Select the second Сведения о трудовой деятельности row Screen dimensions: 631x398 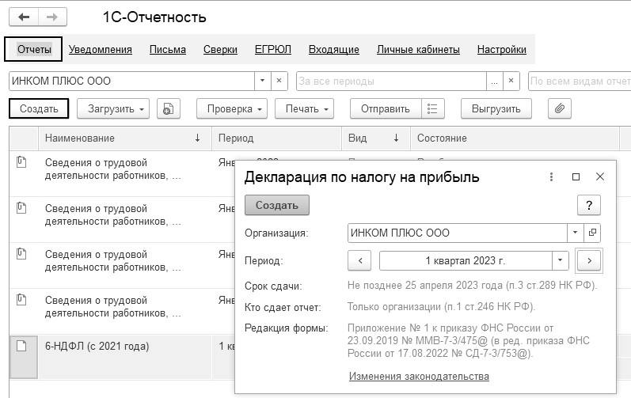click(123, 219)
